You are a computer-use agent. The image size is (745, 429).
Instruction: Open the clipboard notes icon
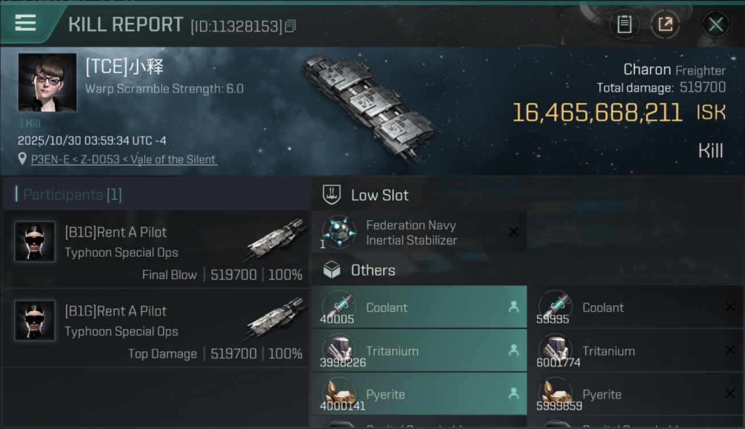(624, 25)
